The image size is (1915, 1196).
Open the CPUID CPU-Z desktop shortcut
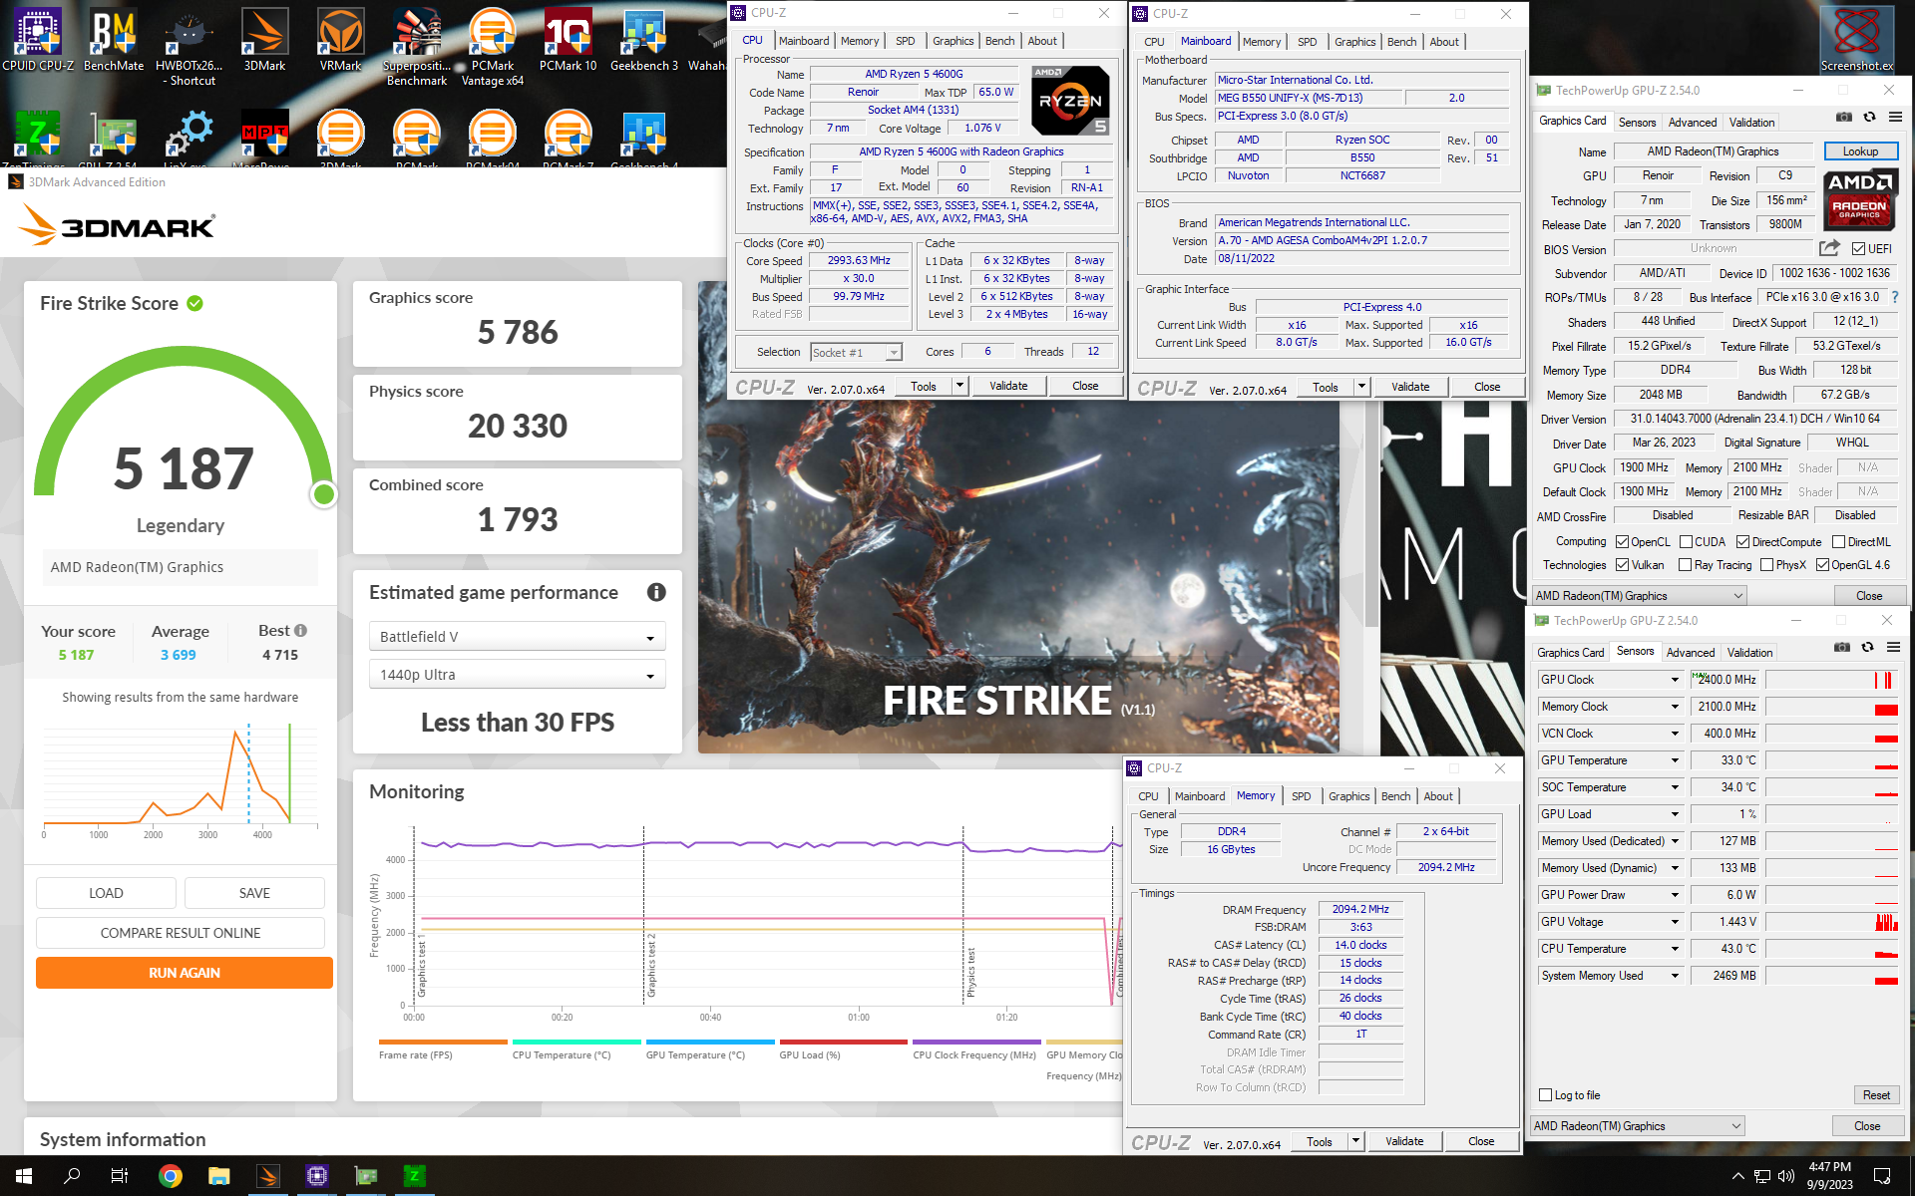tap(38, 40)
